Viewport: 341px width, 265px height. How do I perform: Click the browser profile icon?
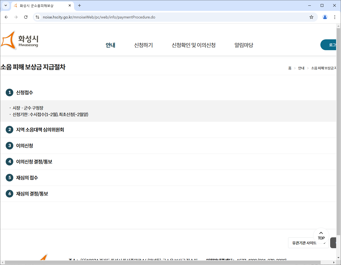click(325, 17)
